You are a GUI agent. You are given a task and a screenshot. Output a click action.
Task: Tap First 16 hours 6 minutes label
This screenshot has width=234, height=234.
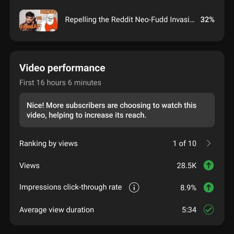point(60,82)
